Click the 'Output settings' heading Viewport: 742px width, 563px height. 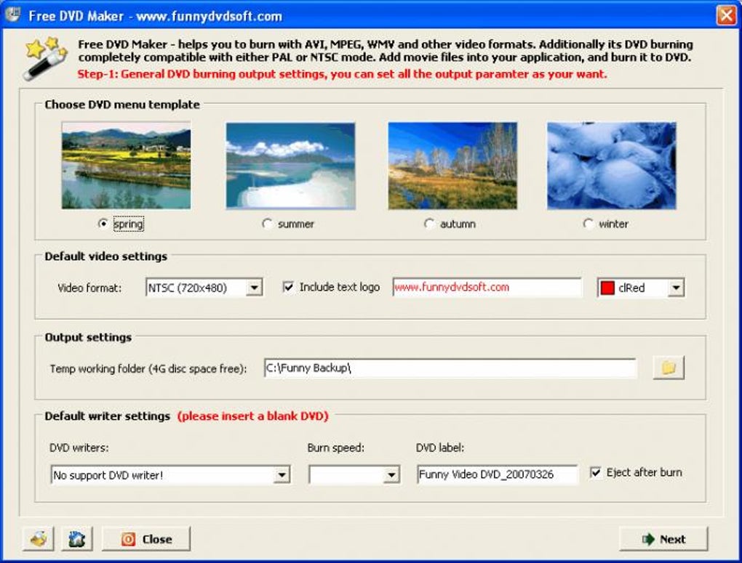click(x=88, y=337)
